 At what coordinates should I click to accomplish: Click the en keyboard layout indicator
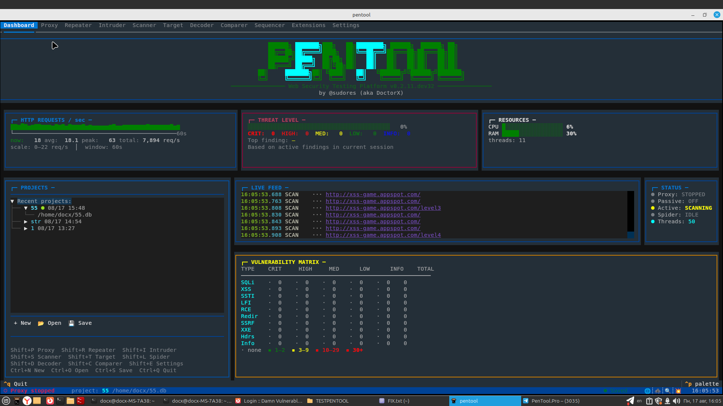tap(639, 401)
